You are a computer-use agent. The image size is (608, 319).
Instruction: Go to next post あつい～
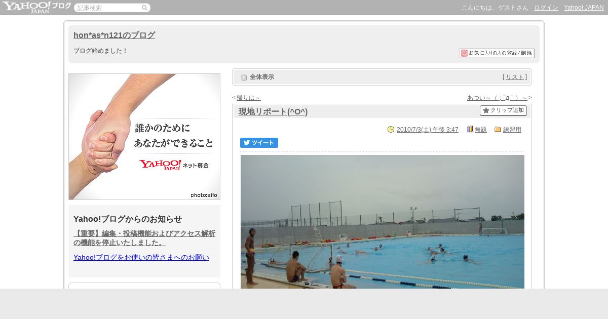(497, 98)
